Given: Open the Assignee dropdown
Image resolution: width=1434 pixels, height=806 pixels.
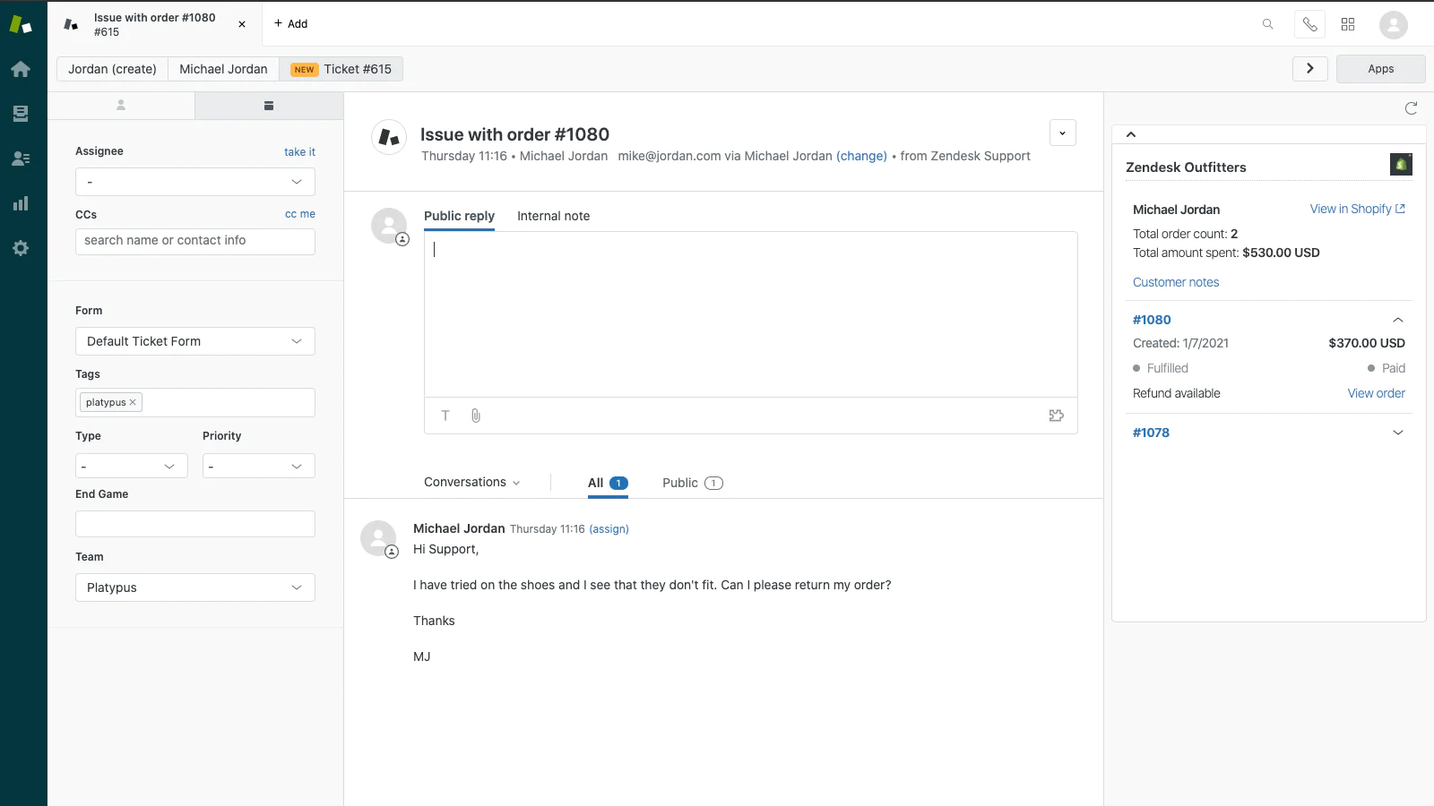Looking at the screenshot, I should (x=194, y=182).
